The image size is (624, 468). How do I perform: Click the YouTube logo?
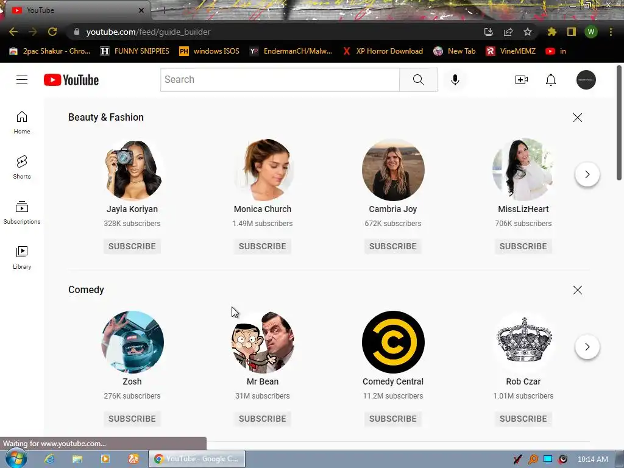[71, 80]
